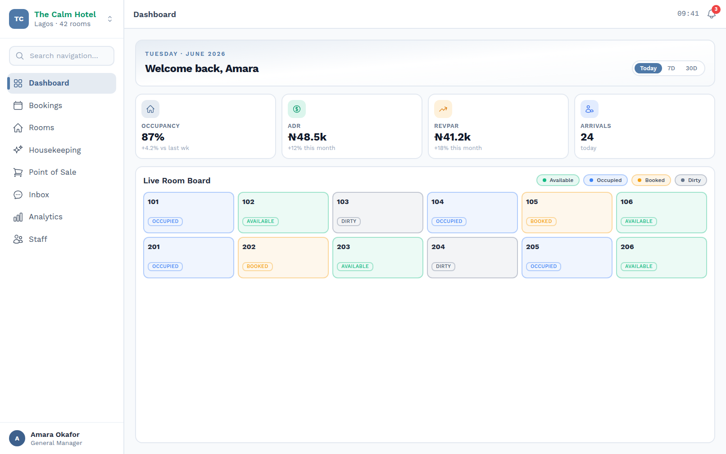Viewport: 726px width, 454px height.
Task: Click the BOOKED badge on room 202
Action: [257, 267]
